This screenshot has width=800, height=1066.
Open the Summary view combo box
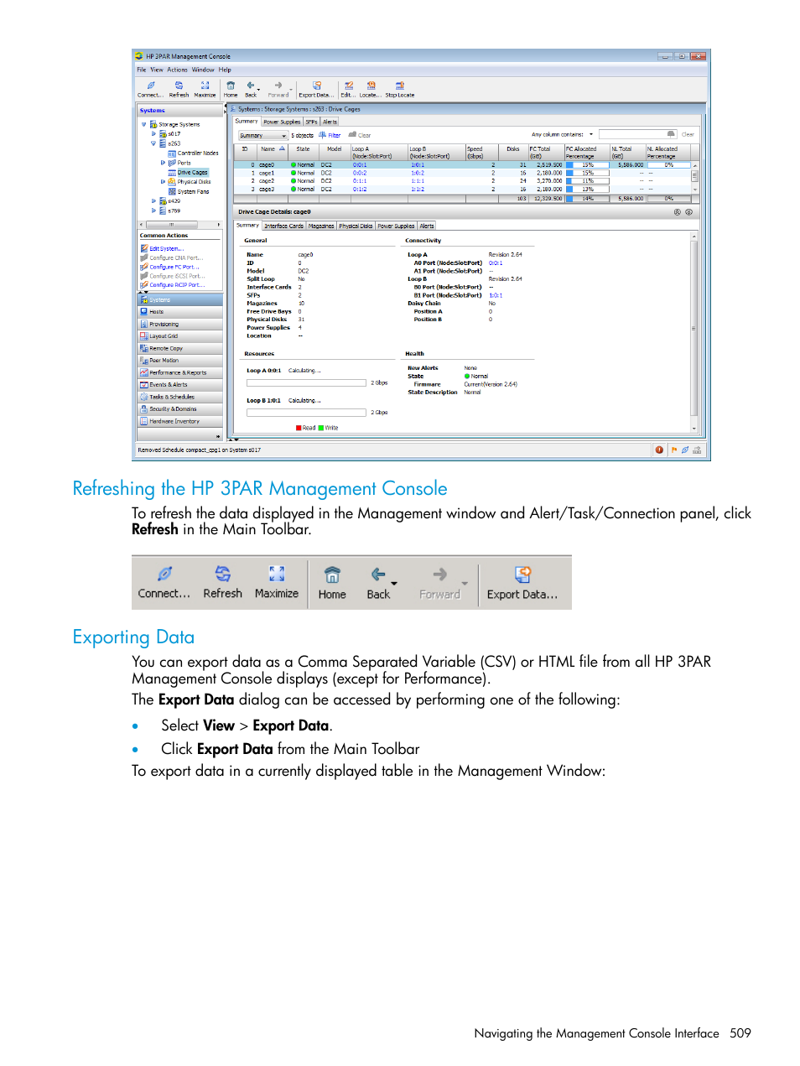[263, 135]
